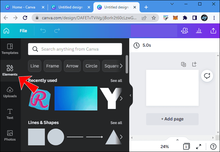Switch to the Templates sidebar tab
Screen dimensions: 220x152
(10, 49)
